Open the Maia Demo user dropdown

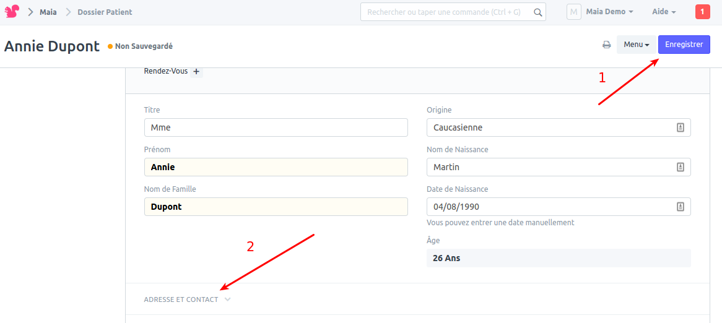609,12
